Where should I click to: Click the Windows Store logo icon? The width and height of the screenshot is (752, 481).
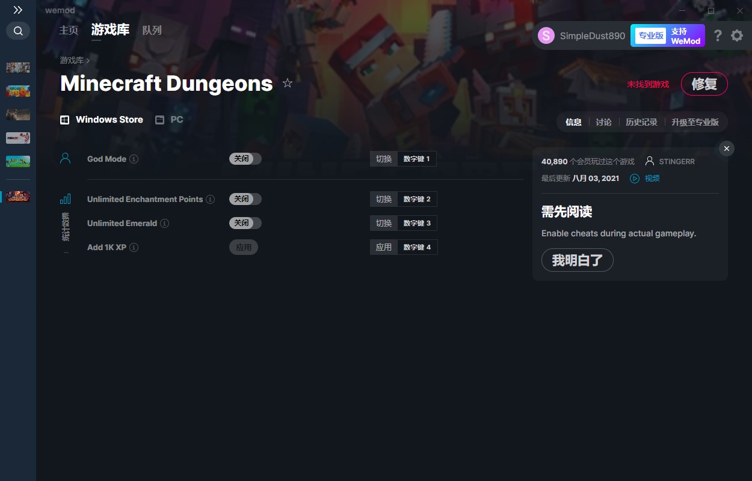click(64, 120)
